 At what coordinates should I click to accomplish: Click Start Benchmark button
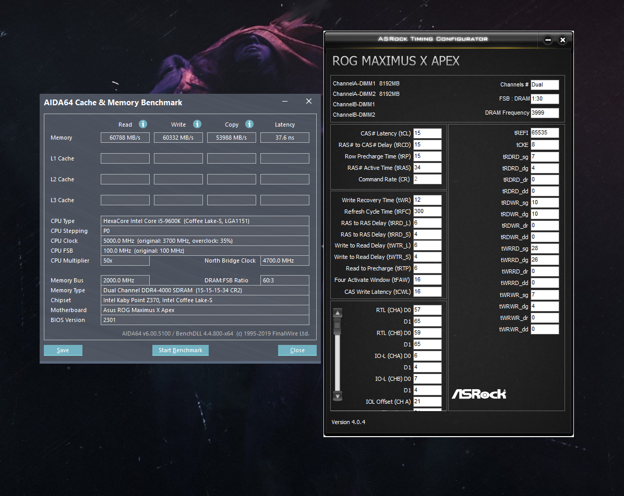point(181,350)
